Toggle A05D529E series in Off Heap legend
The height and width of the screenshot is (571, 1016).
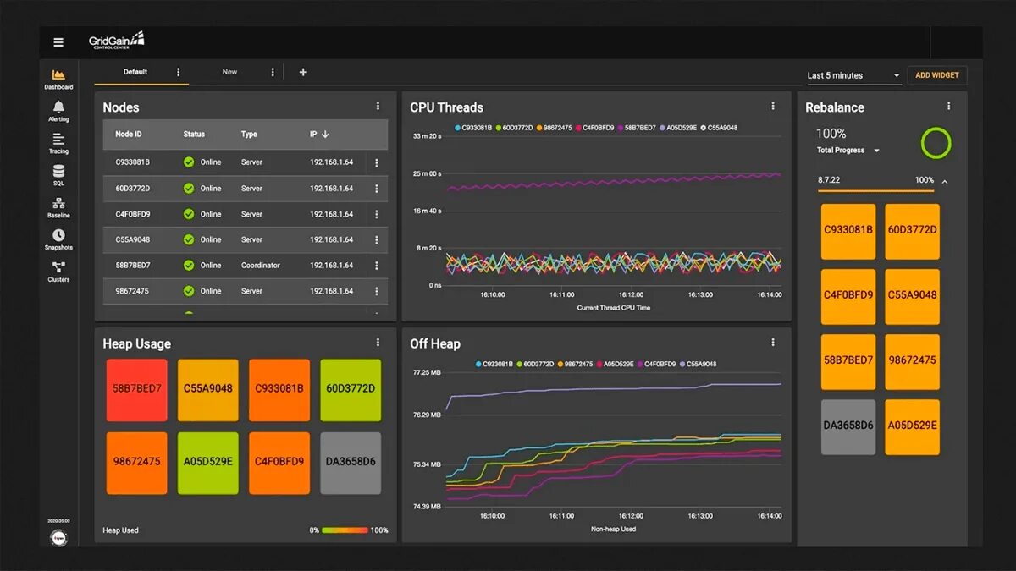point(615,365)
